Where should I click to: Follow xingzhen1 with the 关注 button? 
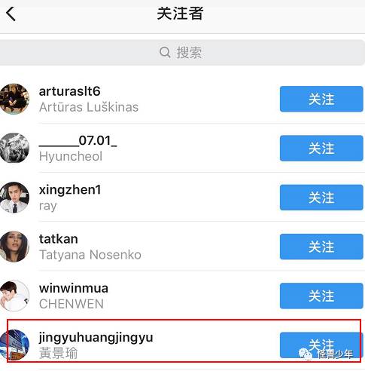coord(321,198)
